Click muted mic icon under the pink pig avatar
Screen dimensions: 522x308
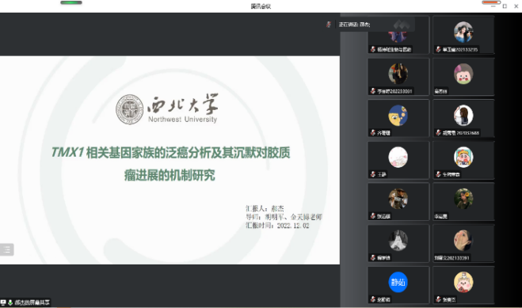tap(439, 299)
